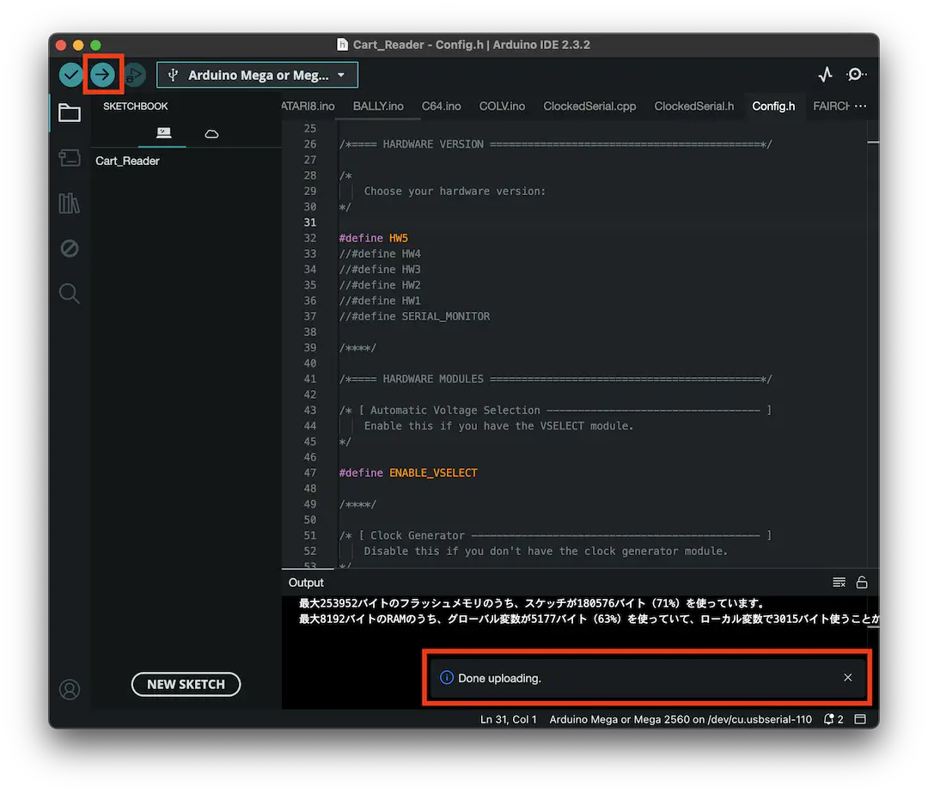Click the Verify sketch checkmark button
The width and height of the screenshot is (928, 793).
(70, 75)
